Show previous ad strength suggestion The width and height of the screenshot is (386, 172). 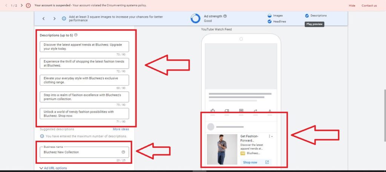(43, 18)
